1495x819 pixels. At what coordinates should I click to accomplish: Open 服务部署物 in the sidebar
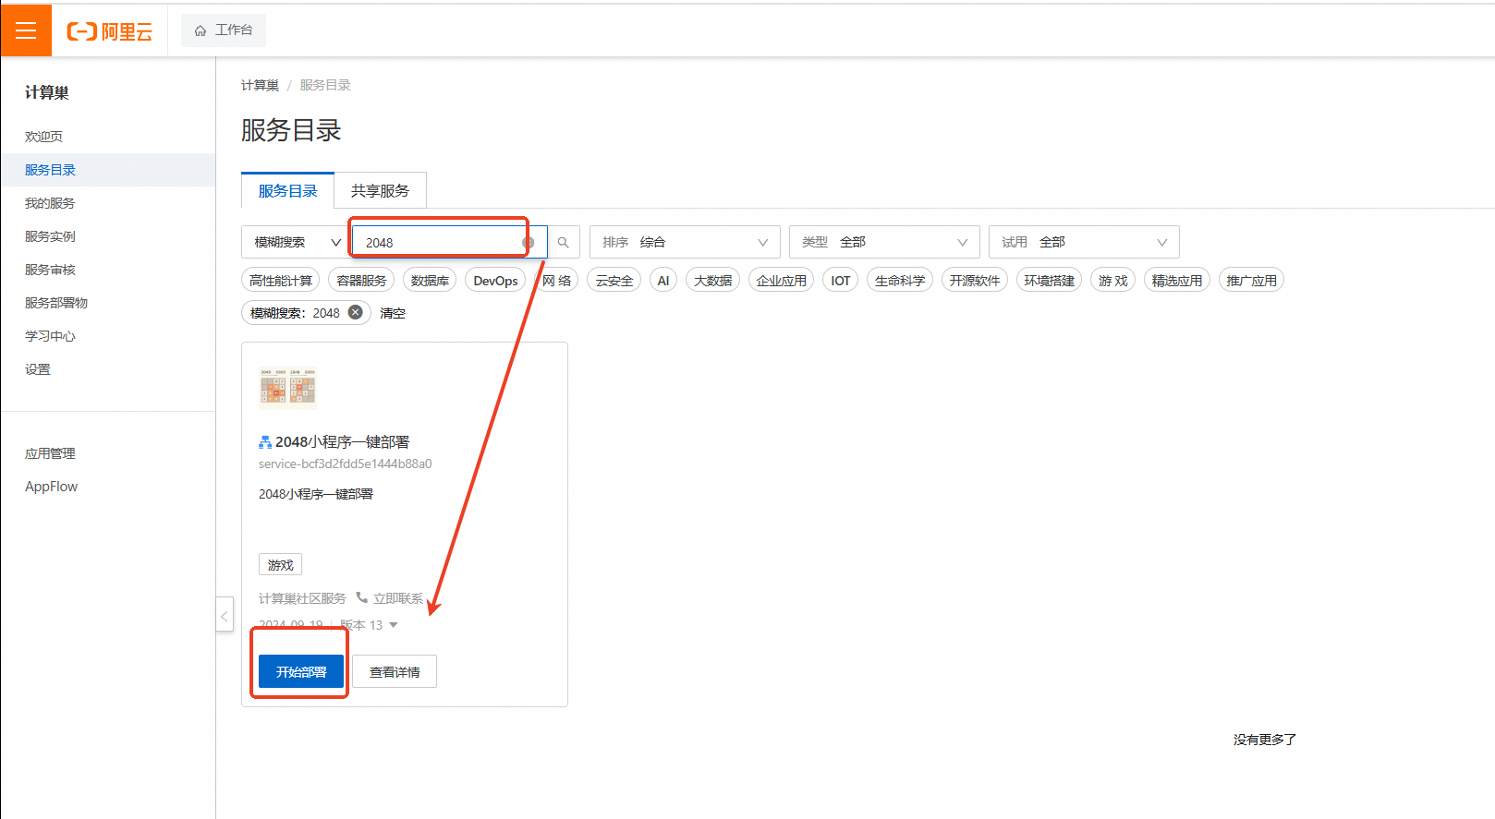pos(56,303)
